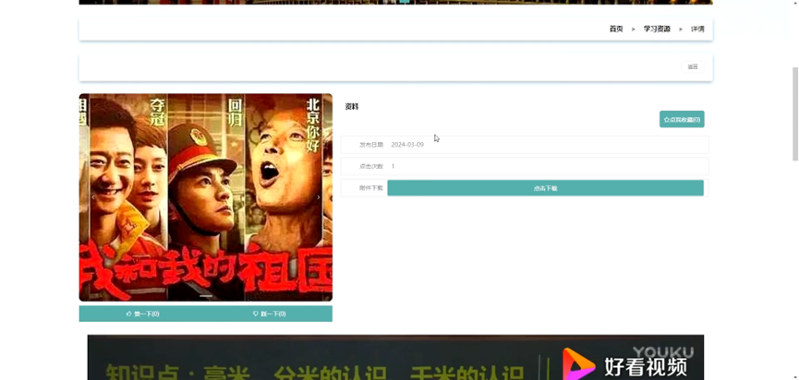Click the 详情 breadcrumb item
The width and height of the screenshot is (799, 380).
pos(697,29)
